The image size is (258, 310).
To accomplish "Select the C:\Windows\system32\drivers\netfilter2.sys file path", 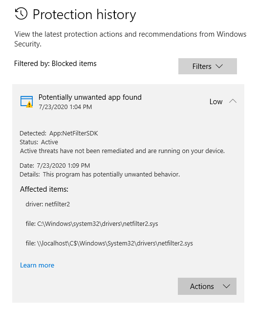I will 92,223.
